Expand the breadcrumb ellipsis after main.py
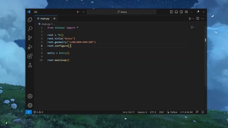This screenshot has height=128, width=228. [x=54, y=24]
